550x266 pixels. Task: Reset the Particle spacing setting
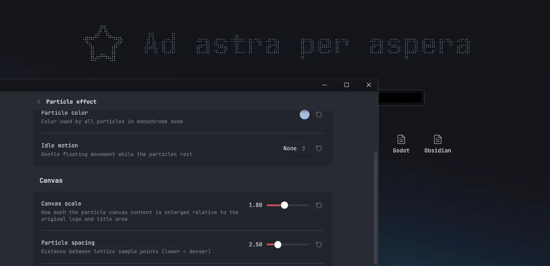coord(319,245)
